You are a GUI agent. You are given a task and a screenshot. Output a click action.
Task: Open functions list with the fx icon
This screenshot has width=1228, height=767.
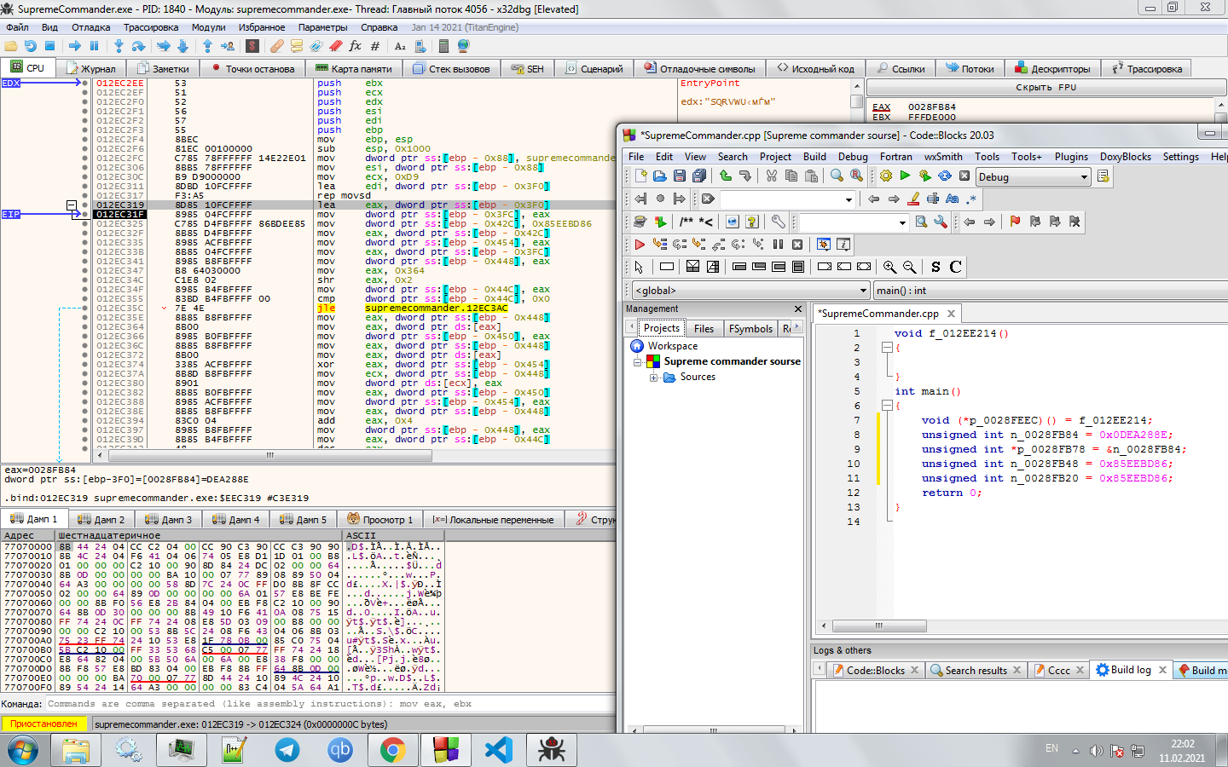coord(356,46)
